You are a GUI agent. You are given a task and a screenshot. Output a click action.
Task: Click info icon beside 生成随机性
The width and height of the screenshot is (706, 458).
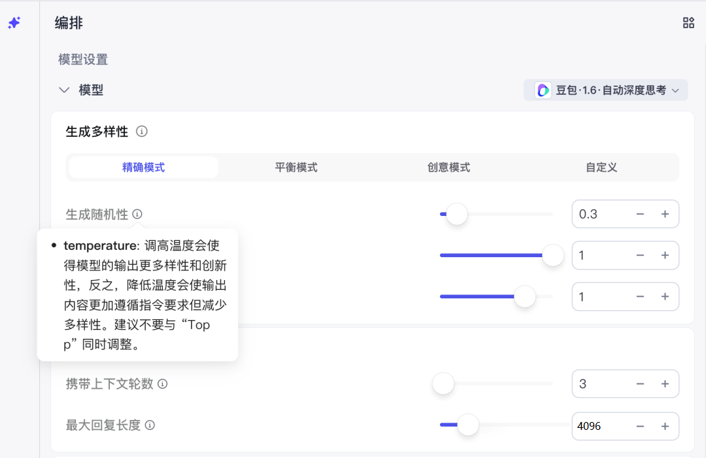point(137,214)
